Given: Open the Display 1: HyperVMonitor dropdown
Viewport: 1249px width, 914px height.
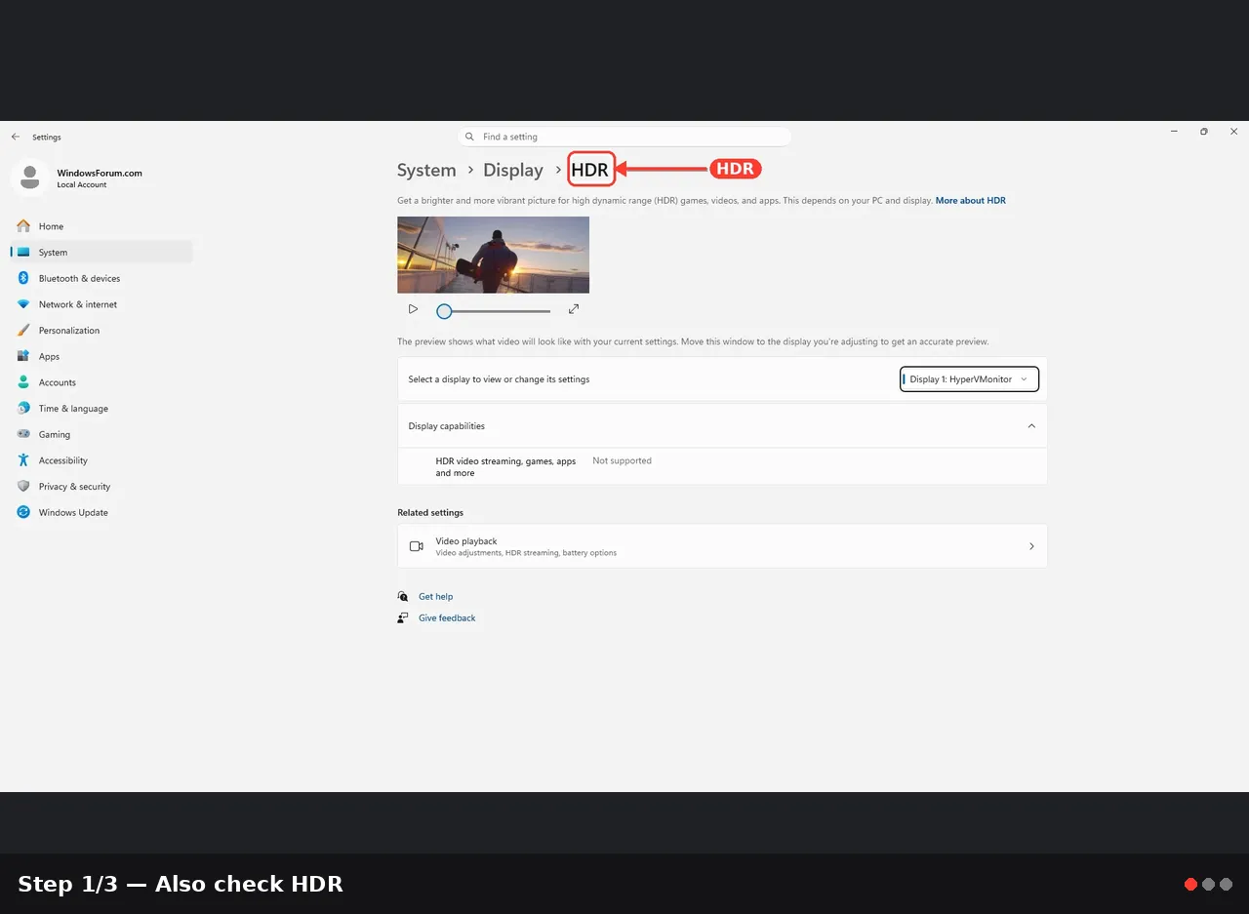Looking at the screenshot, I should [969, 378].
